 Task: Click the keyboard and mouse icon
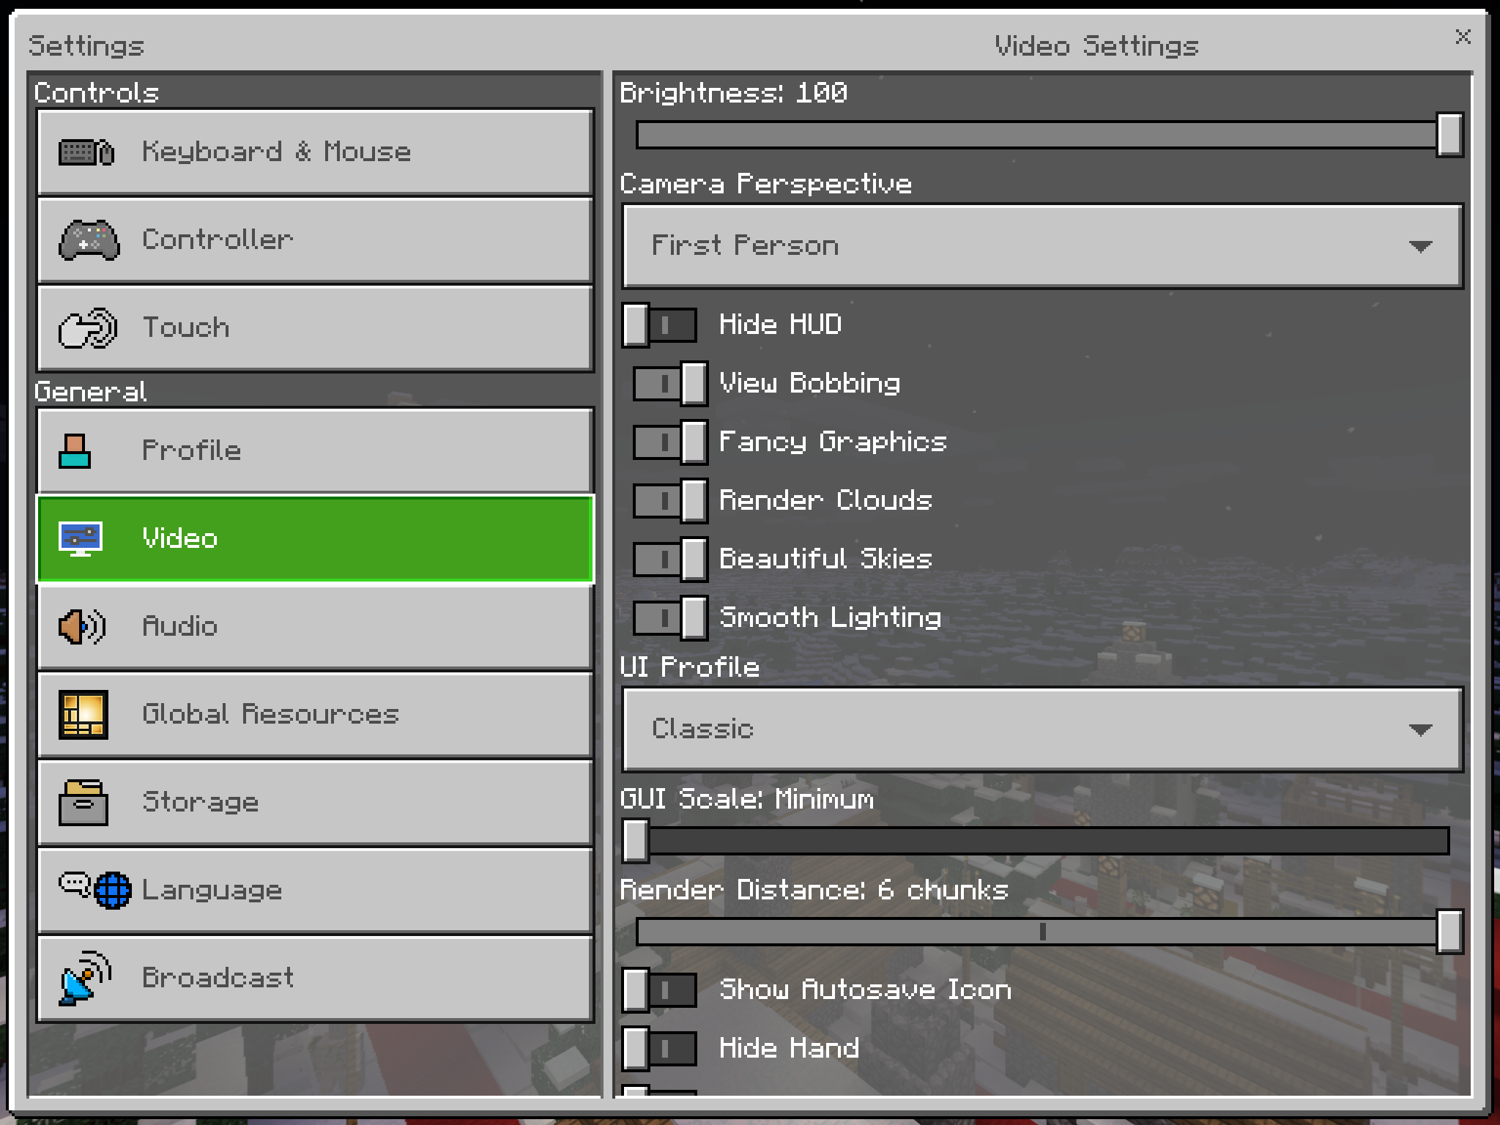point(86,152)
